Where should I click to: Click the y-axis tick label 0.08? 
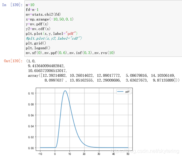(x=31, y=104)
